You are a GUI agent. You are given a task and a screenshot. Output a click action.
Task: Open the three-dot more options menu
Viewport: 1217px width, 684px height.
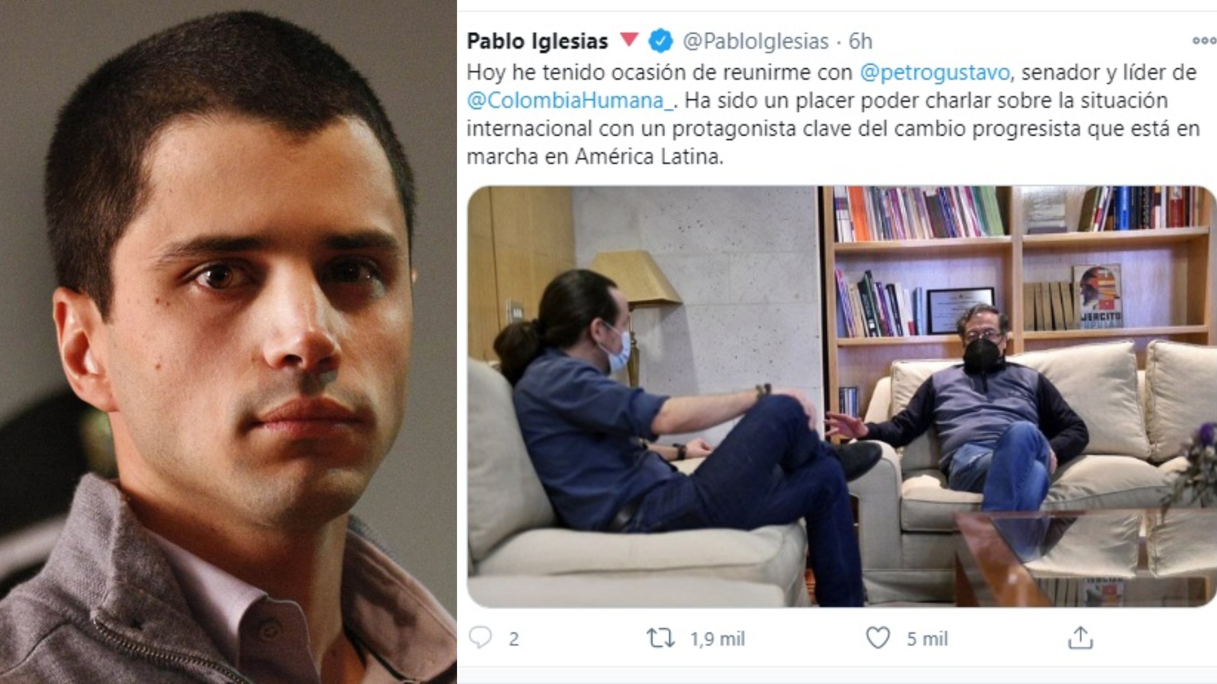[1204, 41]
